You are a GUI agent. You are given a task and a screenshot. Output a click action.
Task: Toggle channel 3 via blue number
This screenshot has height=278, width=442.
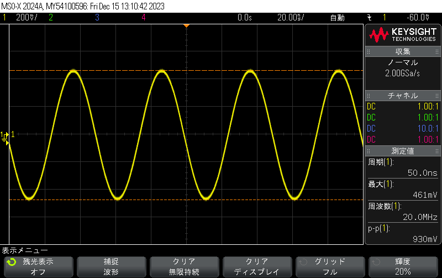(97, 18)
